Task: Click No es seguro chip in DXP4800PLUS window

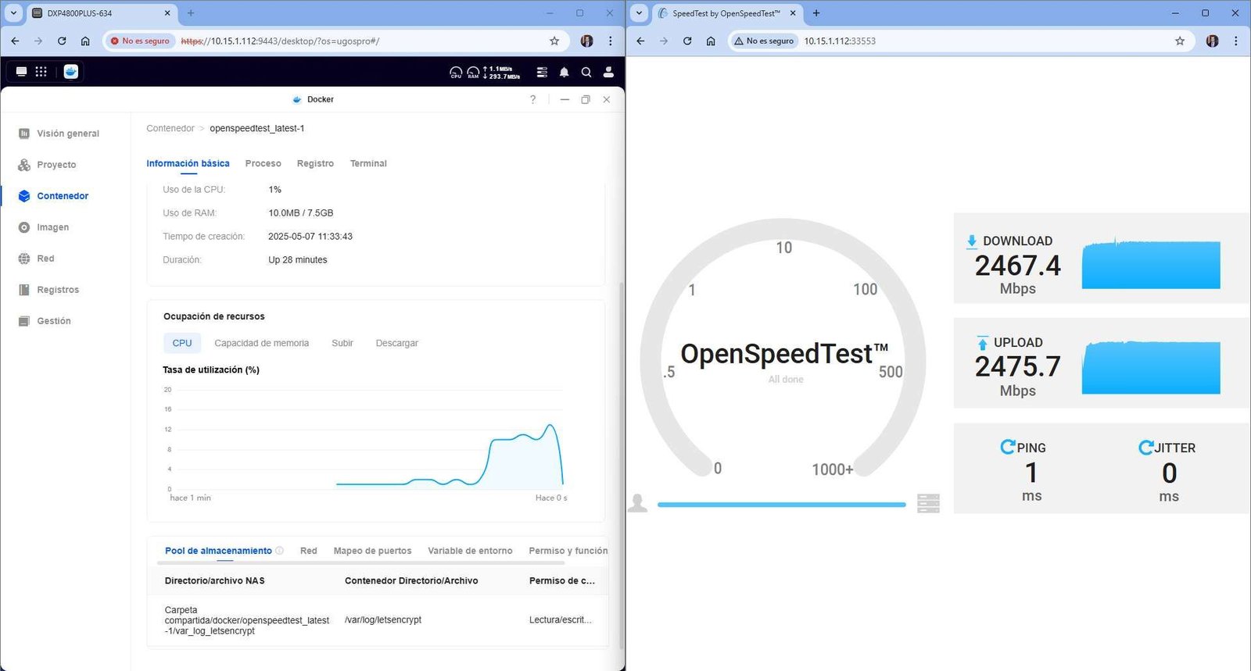Action: click(x=140, y=41)
